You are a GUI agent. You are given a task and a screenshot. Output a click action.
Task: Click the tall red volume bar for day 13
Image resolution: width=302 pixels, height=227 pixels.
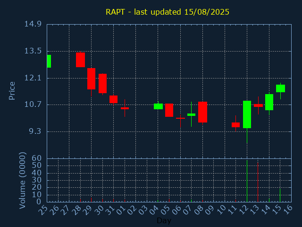pyautogui.click(x=258, y=182)
